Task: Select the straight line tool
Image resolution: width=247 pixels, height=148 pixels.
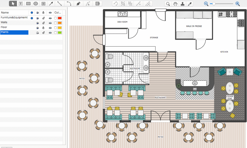Action: (60, 4)
